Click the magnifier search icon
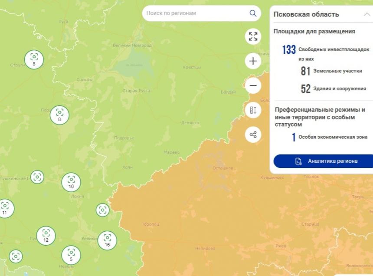Viewport: 373px width, 276px height. (253, 13)
